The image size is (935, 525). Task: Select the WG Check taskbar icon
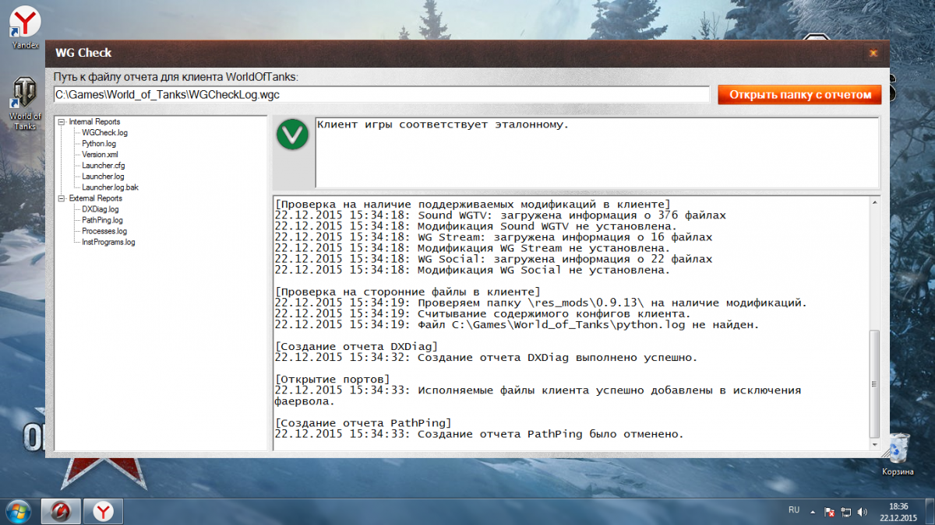coord(62,511)
